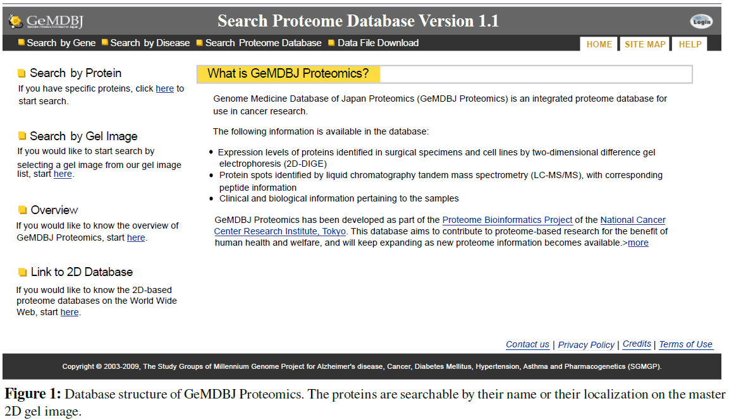Follow the 'here' link under Search by Protein
This screenshot has height=420, width=729.
pos(164,88)
